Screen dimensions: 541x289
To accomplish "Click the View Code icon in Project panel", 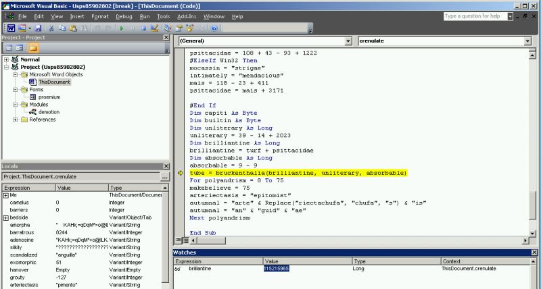I will [9, 48].
